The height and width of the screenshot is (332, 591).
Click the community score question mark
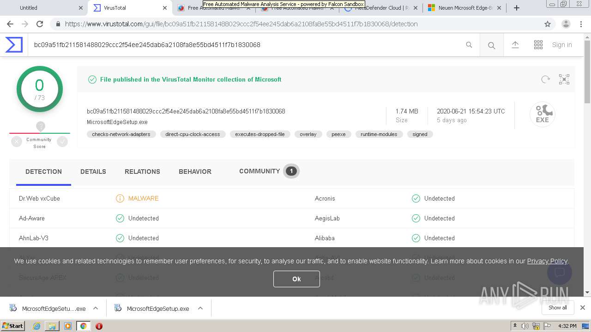[x=41, y=126]
